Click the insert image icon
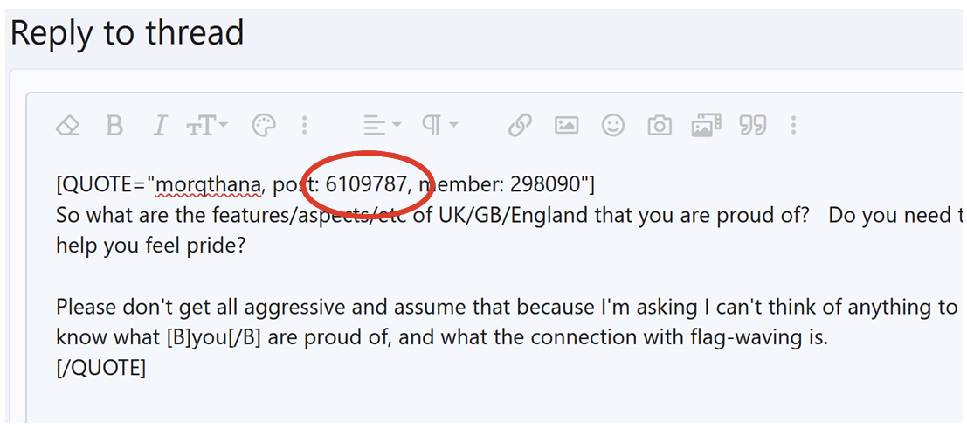The image size is (967, 429). coord(566,127)
